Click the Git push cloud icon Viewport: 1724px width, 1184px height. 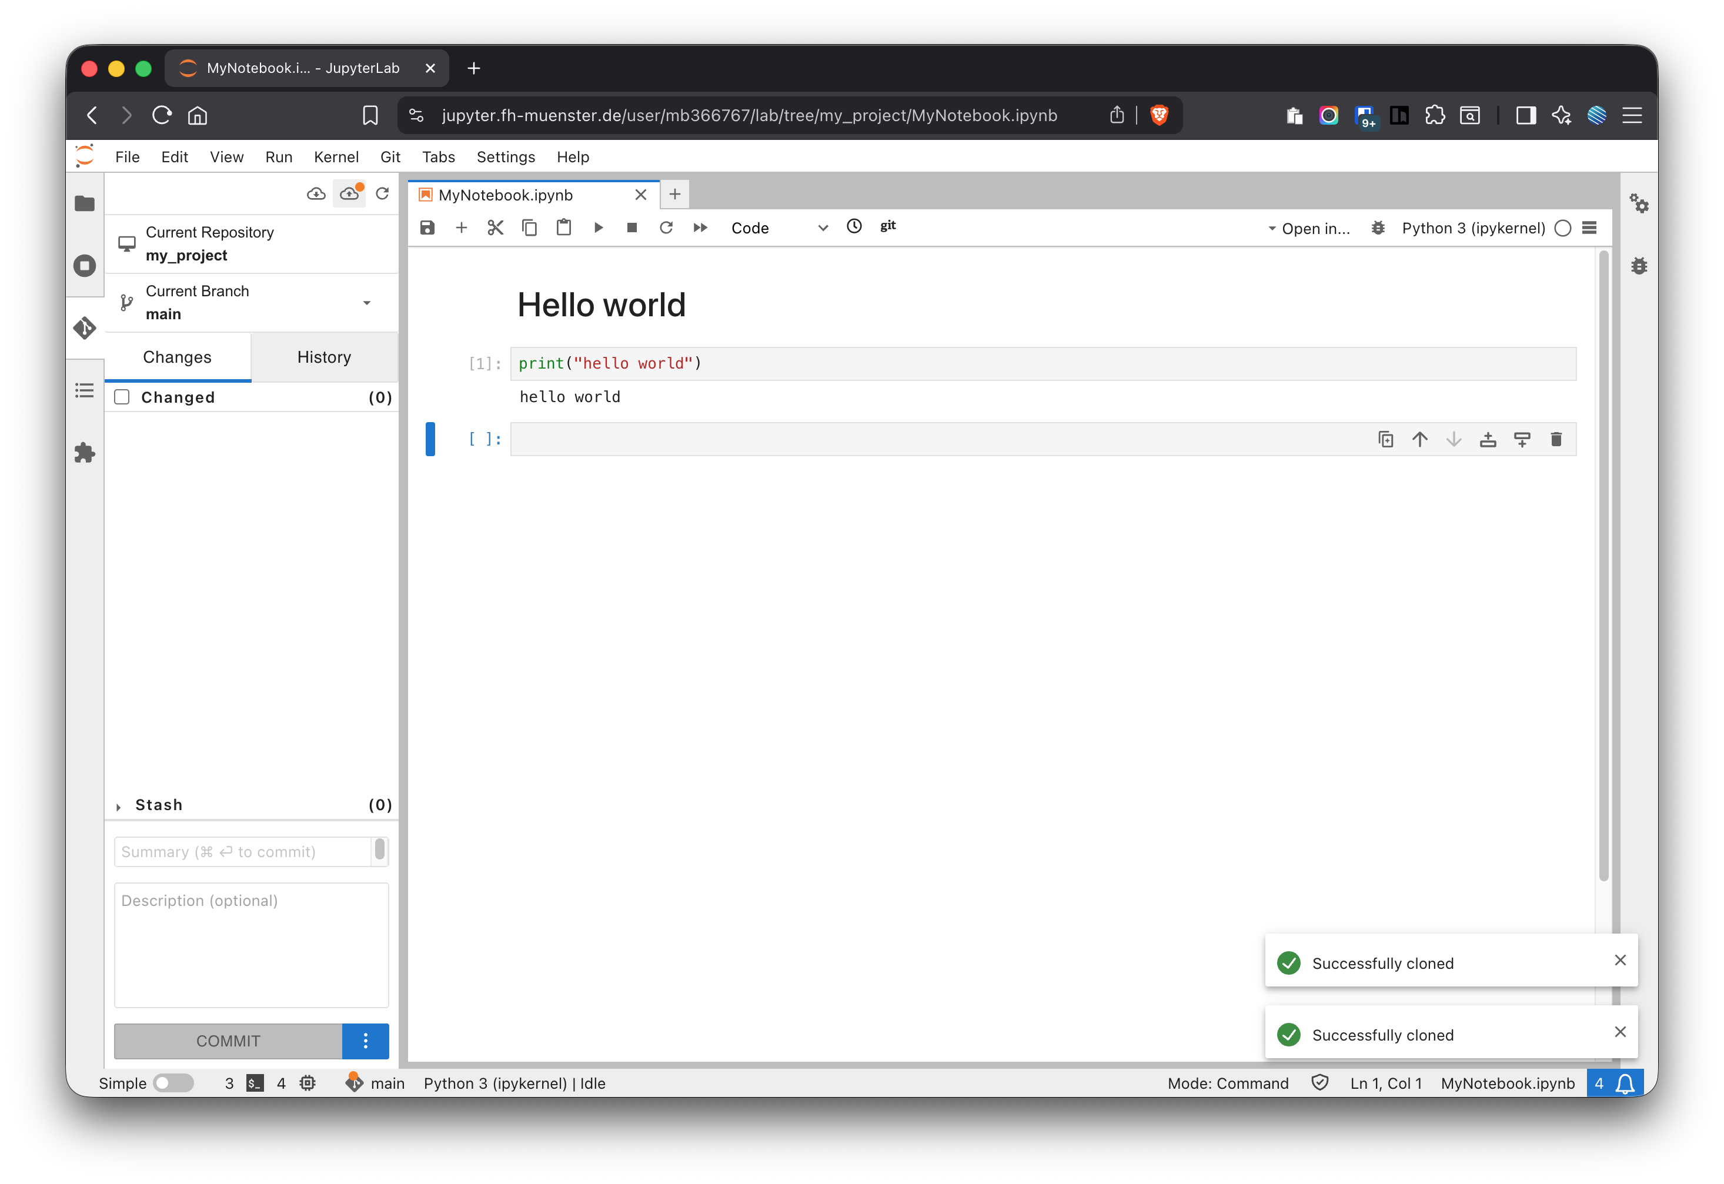point(349,193)
